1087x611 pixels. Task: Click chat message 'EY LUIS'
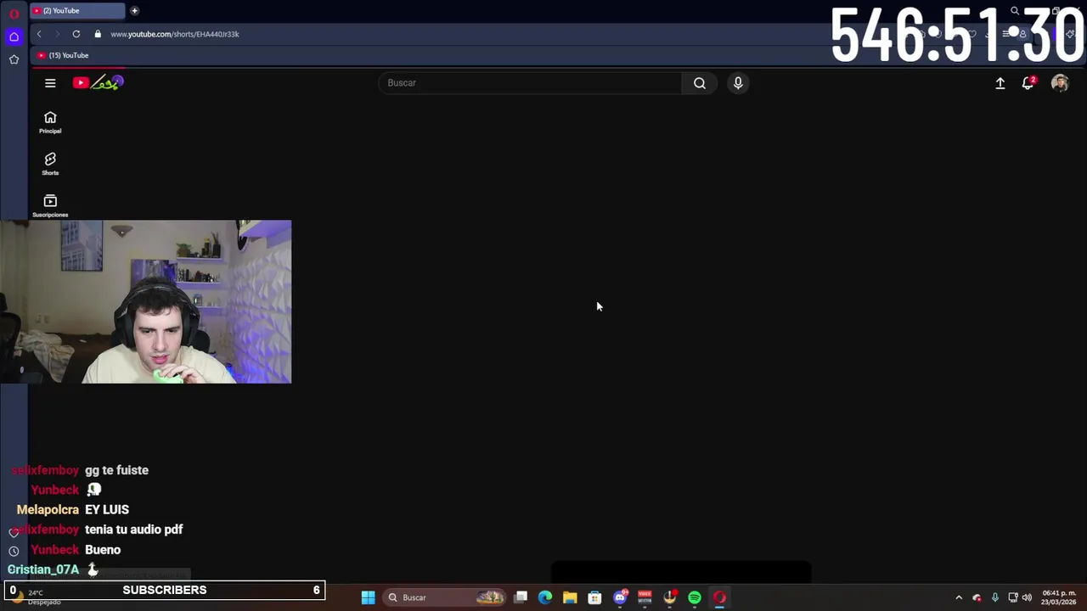107,510
